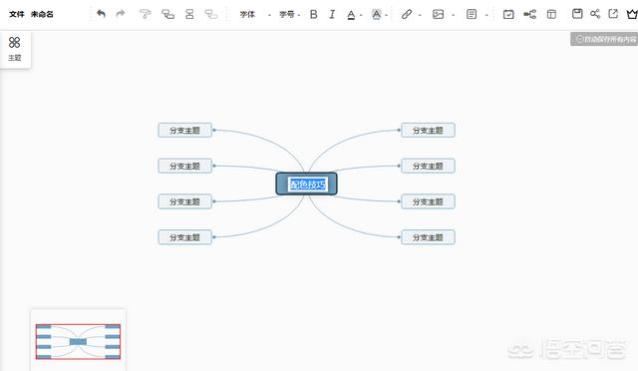
Task: Select the format painter icon
Action: (x=145, y=14)
